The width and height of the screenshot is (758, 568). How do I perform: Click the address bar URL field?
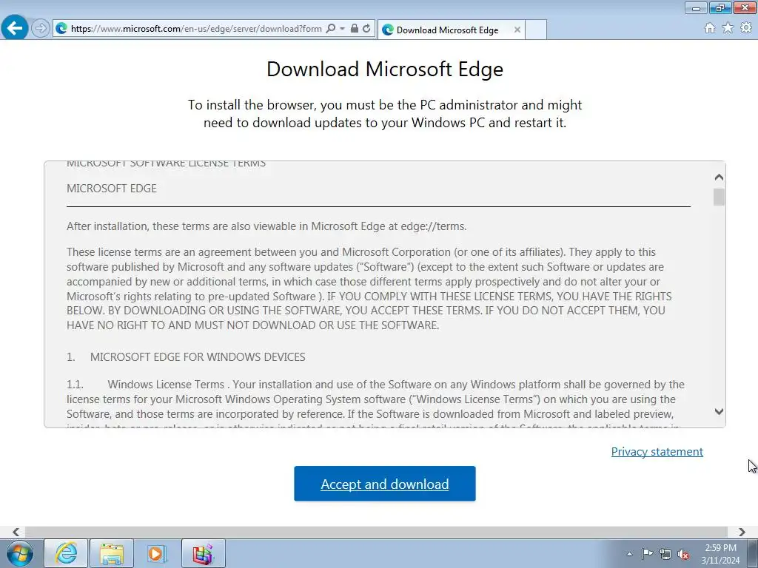[x=196, y=29]
